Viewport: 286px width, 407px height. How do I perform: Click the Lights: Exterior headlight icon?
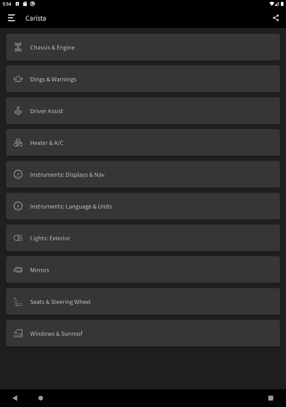[x=18, y=238]
